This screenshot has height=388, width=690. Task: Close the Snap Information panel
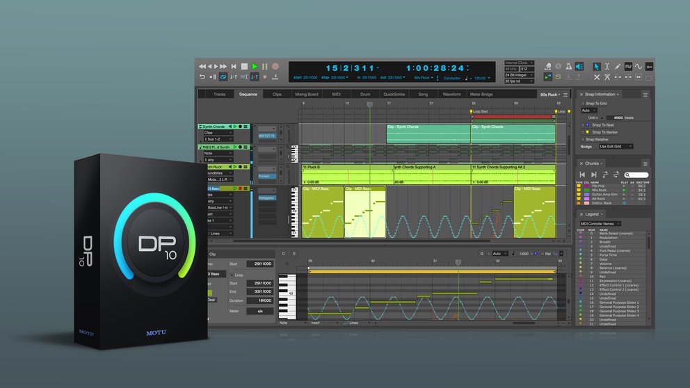pos(581,94)
